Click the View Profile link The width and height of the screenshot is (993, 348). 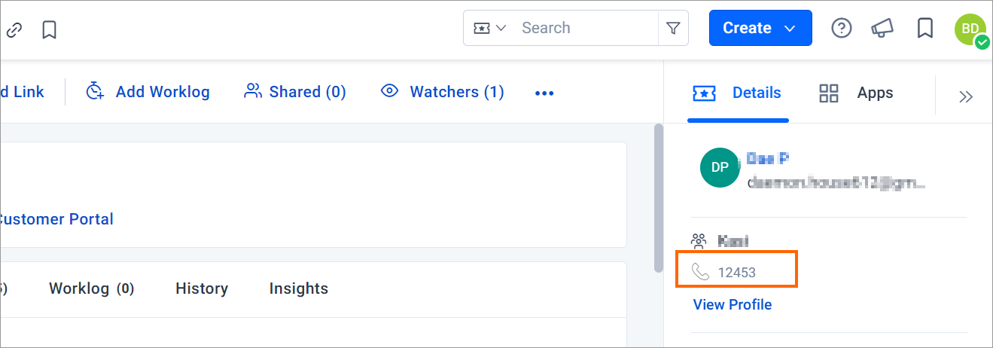point(733,304)
